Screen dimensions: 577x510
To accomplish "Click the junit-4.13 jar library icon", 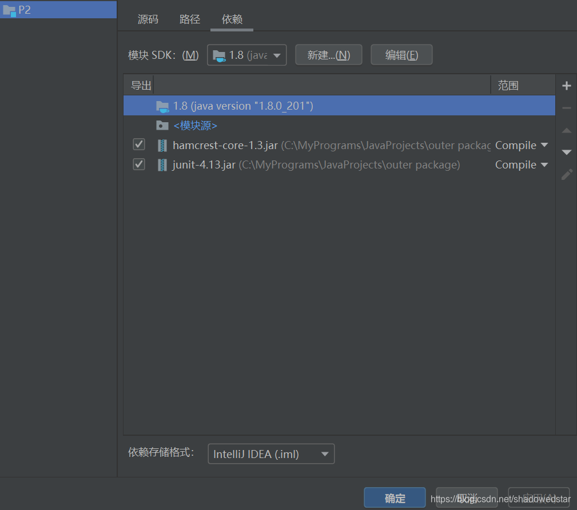I will (x=162, y=165).
